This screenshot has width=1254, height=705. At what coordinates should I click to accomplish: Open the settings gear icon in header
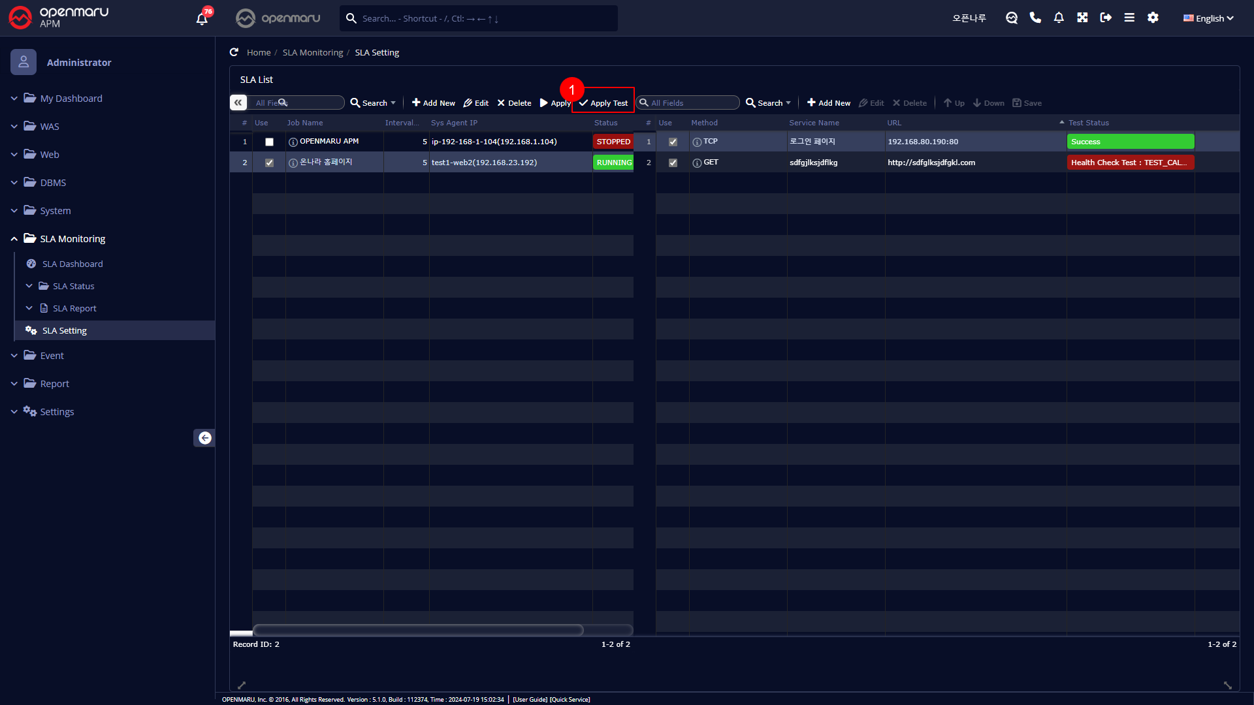[1153, 18]
